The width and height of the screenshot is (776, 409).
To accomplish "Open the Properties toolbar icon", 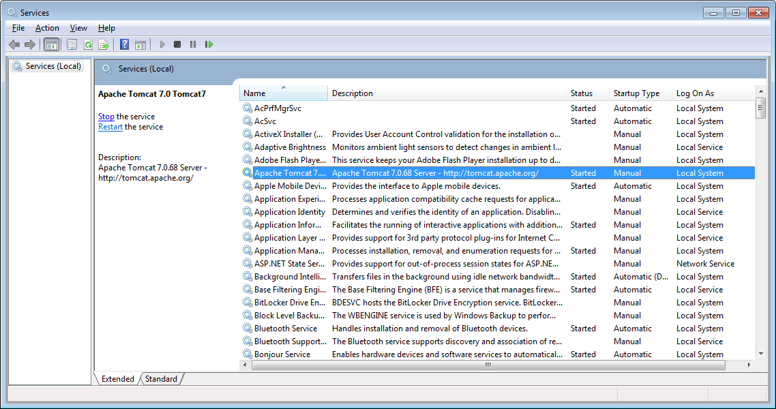I will [72, 44].
